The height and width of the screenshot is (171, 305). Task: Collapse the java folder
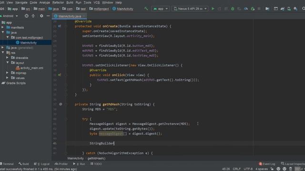pos(3,32)
